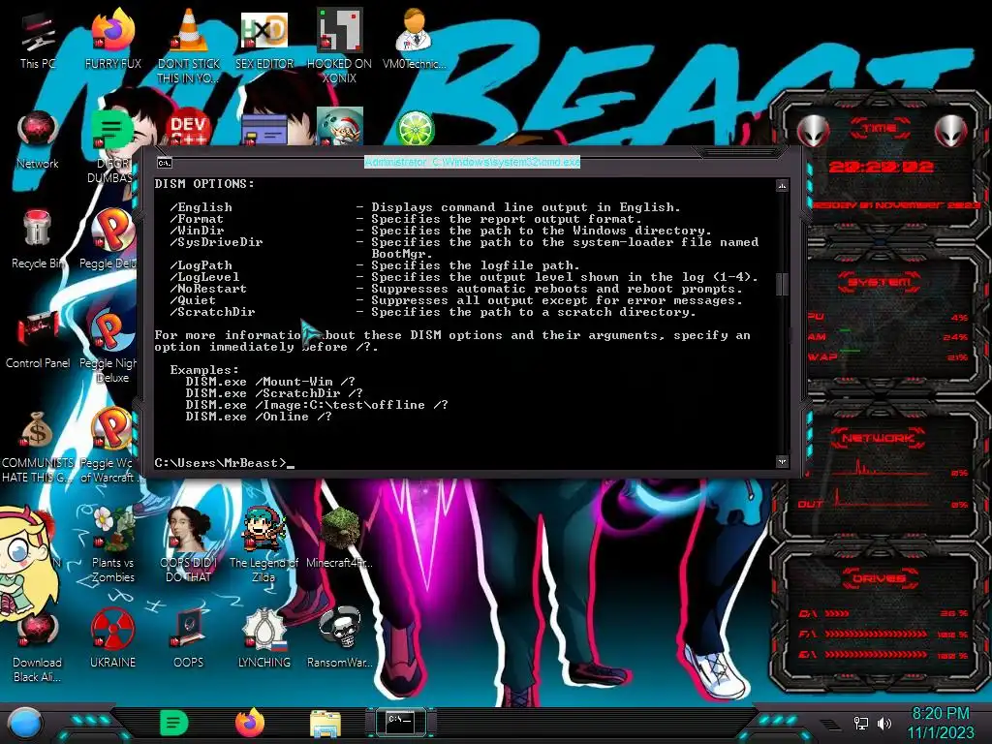Click the E:\ drive usage bar

[883, 655]
